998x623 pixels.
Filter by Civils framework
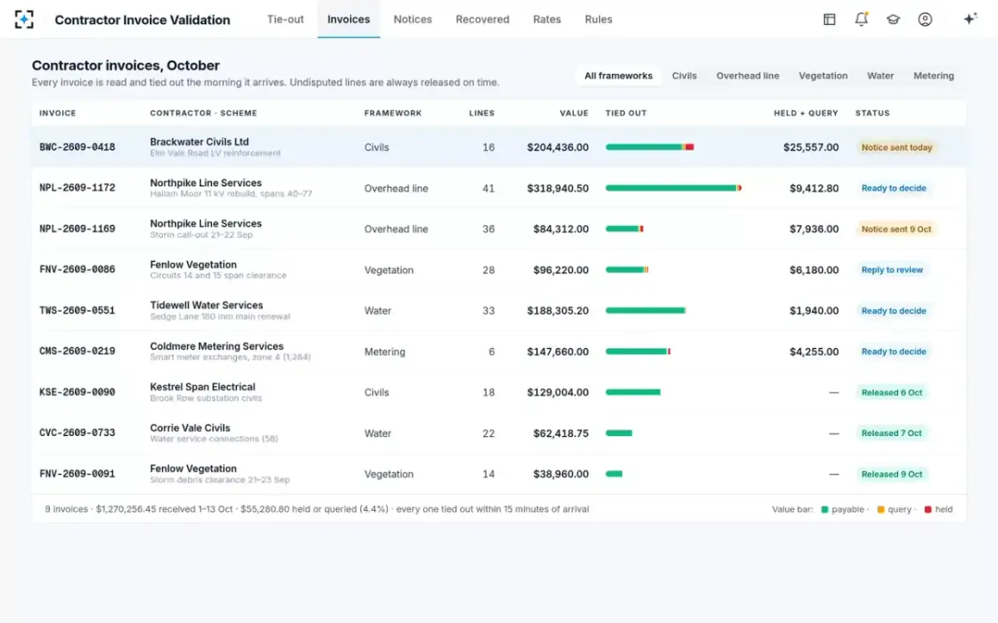click(x=684, y=76)
